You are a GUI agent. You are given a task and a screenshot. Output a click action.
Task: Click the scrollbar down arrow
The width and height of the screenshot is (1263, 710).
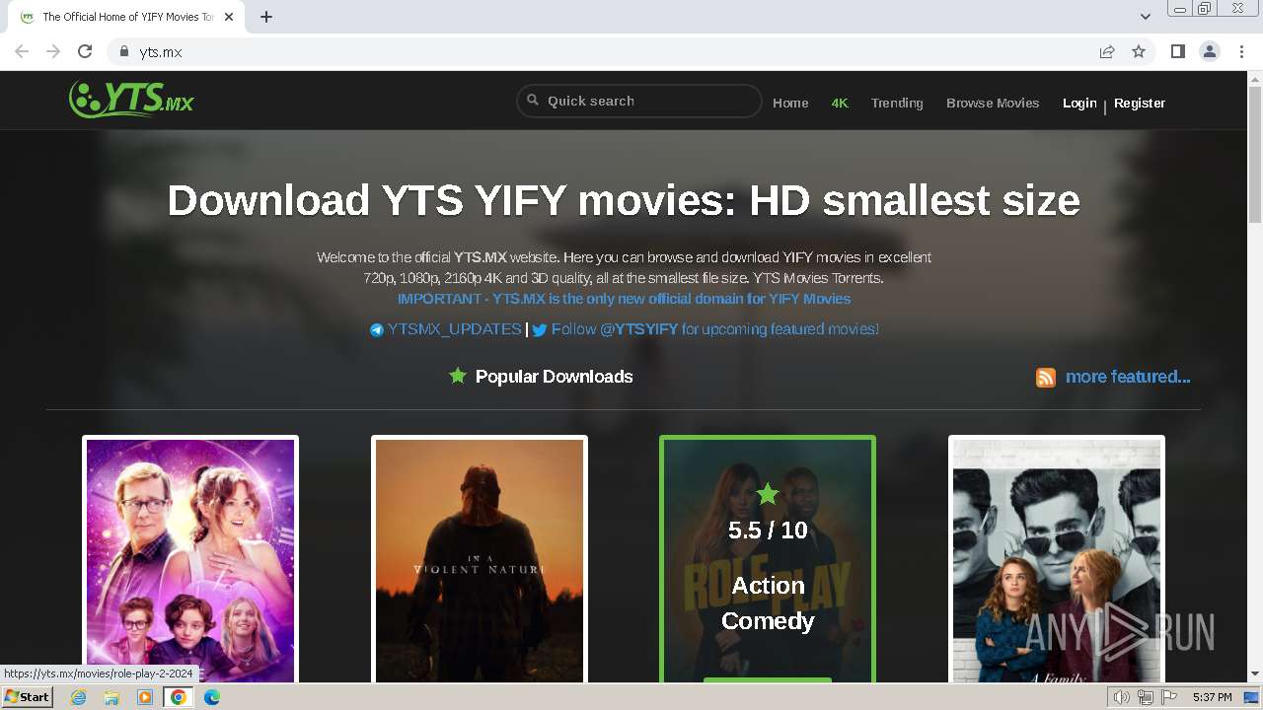click(1254, 674)
